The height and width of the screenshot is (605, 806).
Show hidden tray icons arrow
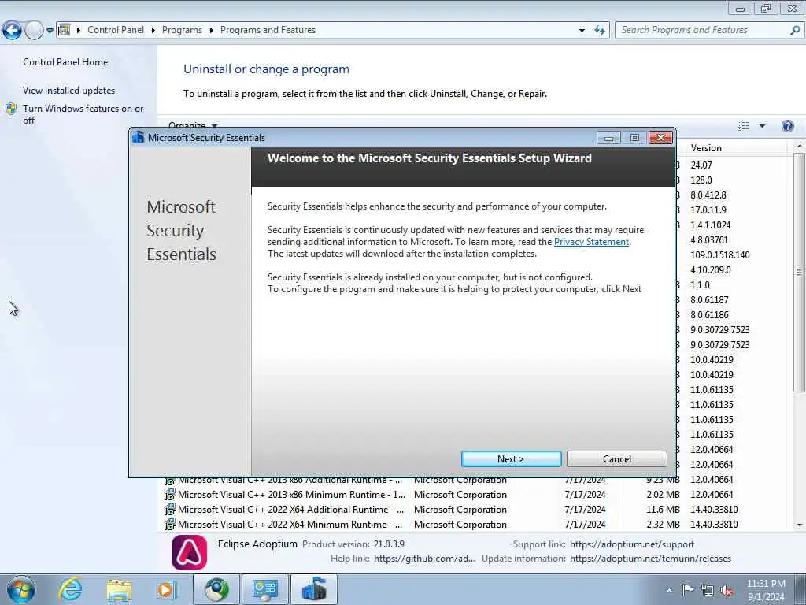[x=669, y=590]
